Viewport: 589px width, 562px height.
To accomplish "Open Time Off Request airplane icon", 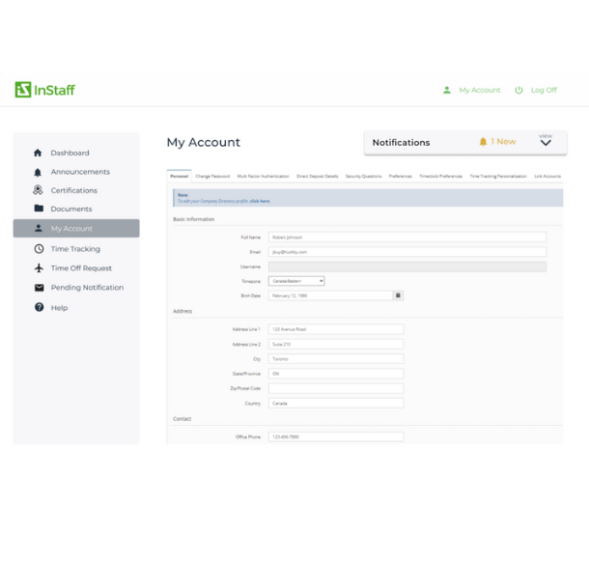I will click(39, 268).
